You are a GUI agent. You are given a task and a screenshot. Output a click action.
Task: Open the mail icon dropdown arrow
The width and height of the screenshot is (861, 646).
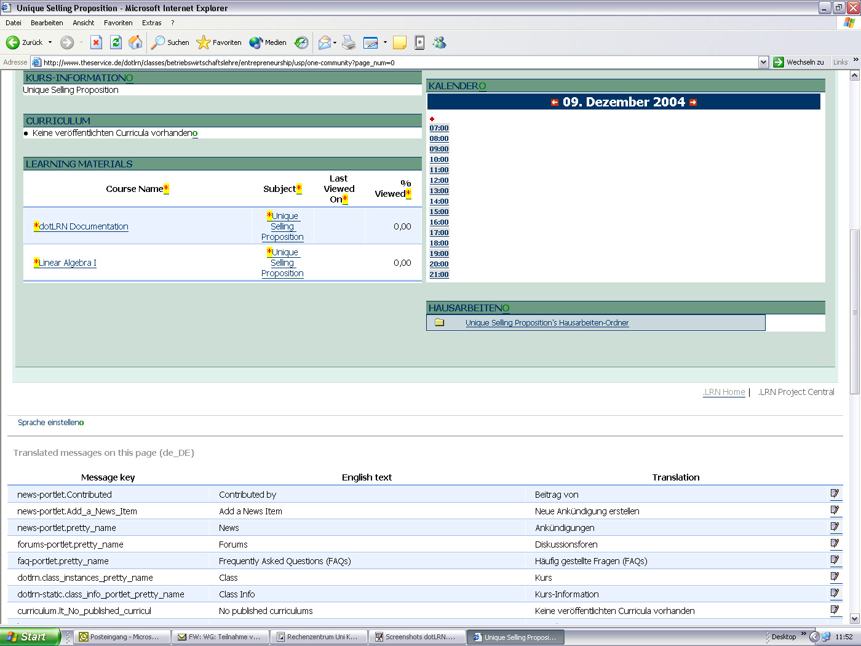tap(334, 42)
